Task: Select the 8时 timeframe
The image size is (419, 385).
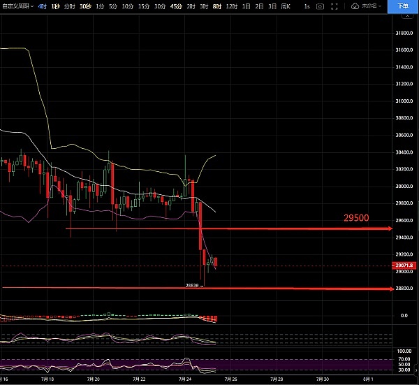Action: pyautogui.click(x=217, y=6)
